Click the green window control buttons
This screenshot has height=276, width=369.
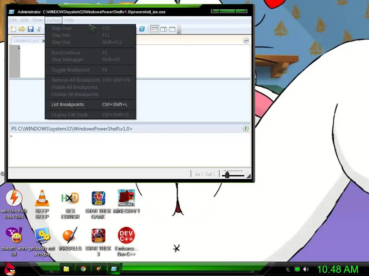coord(229,11)
